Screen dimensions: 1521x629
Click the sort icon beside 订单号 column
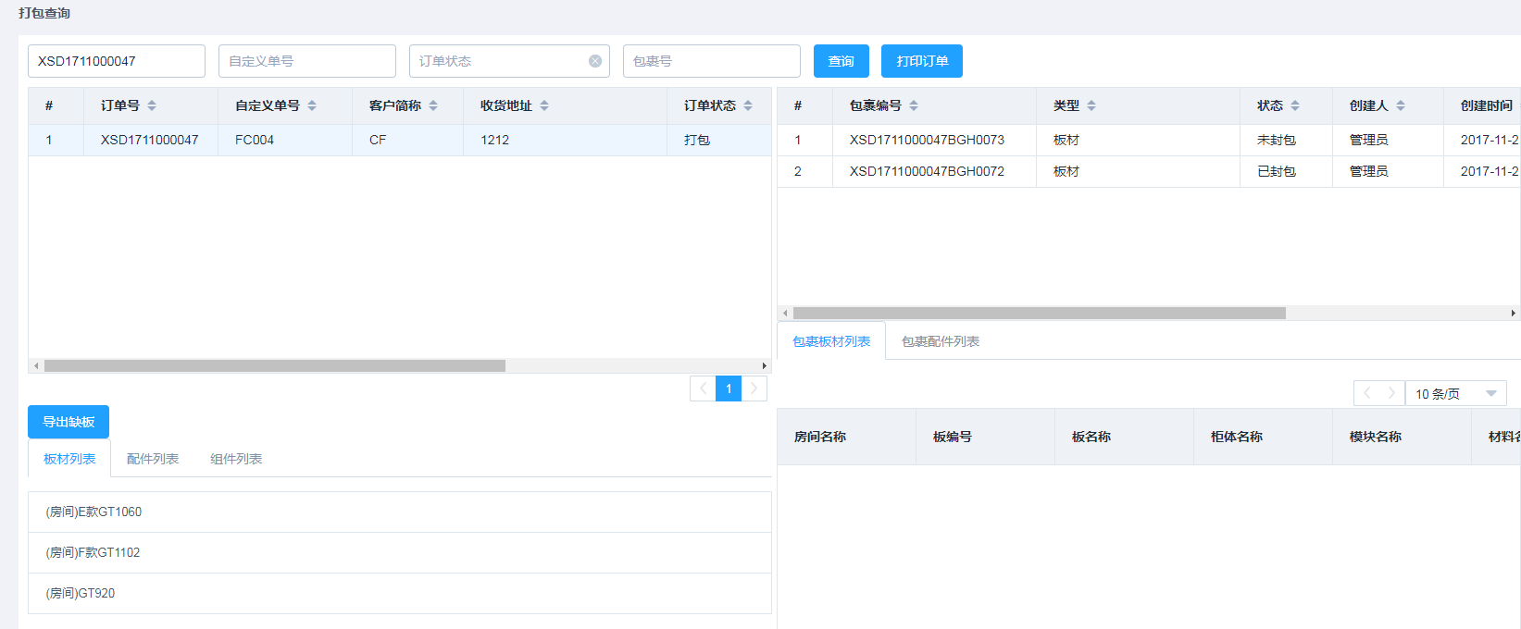pos(152,105)
